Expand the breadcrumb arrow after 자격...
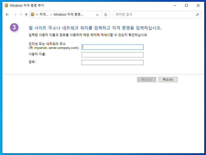The height and width of the screenshot is (155, 206). pyautogui.click(x=51, y=15)
